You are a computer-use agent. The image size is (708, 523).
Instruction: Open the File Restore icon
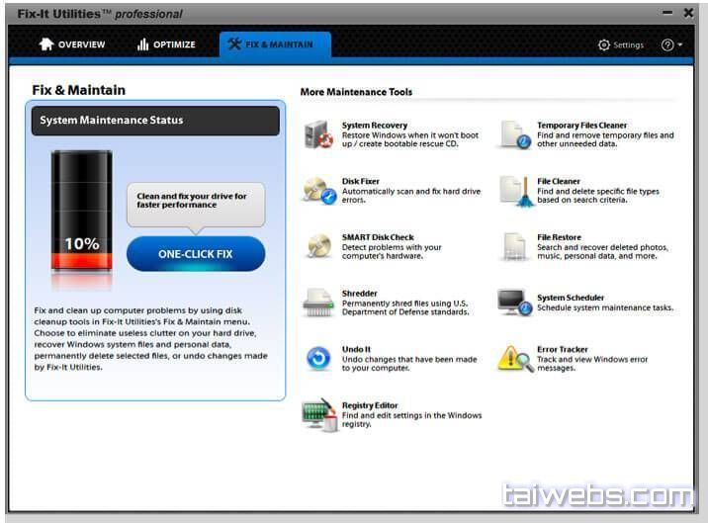514,246
